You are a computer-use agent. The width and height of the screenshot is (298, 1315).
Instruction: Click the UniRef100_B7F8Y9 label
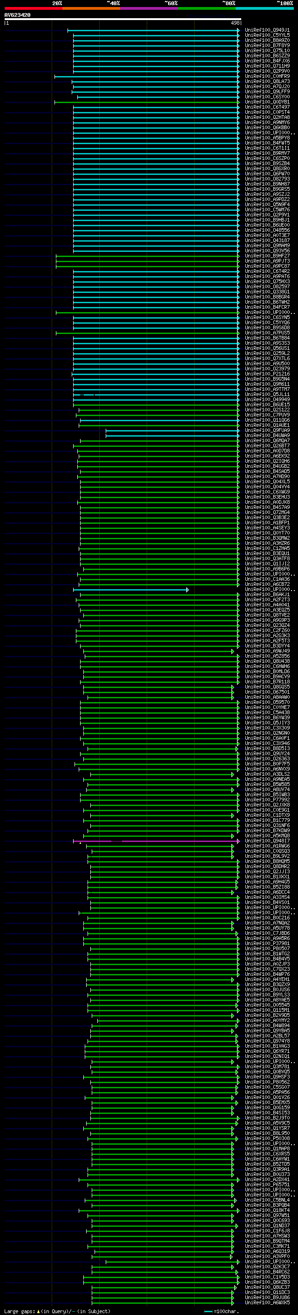pos(267,45)
